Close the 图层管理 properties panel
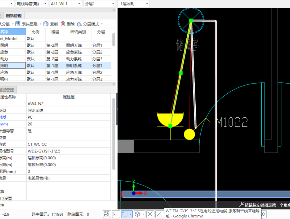 click(x=113, y=84)
